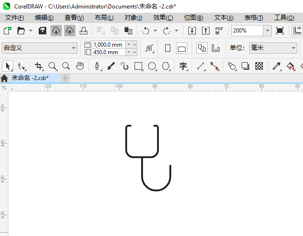
Task: Toggle the rulers display icon
Action: coord(297,31)
